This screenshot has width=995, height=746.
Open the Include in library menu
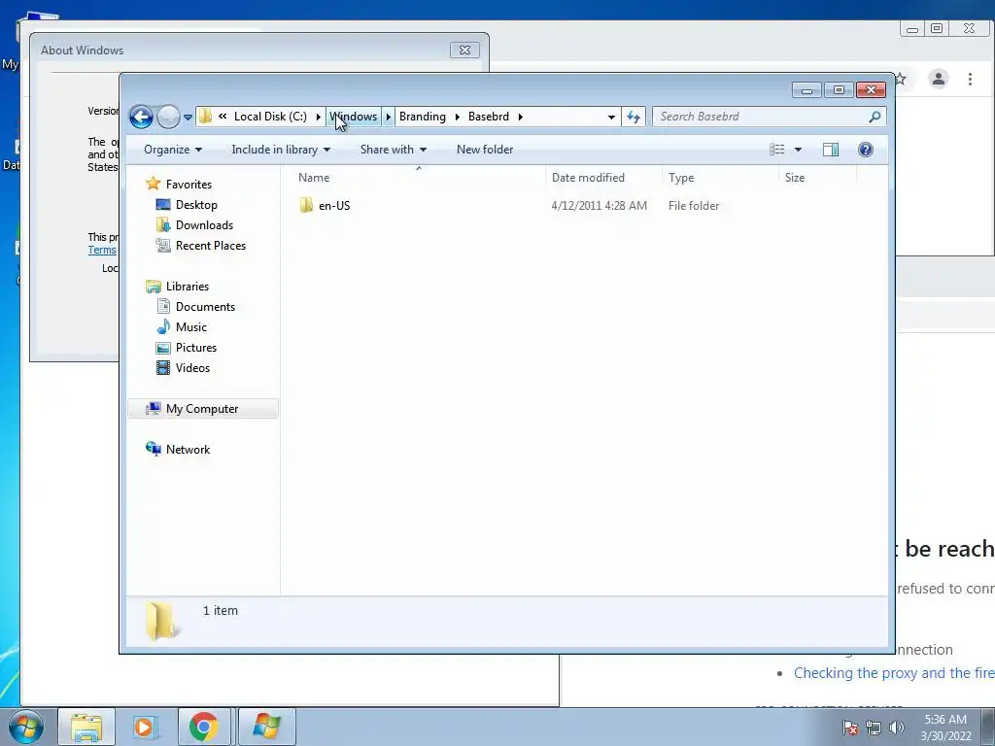[x=281, y=150]
